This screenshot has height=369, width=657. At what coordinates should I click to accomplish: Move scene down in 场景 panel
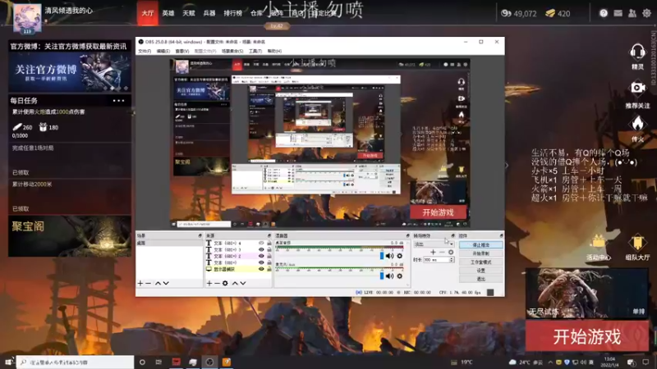pos(166,283)
